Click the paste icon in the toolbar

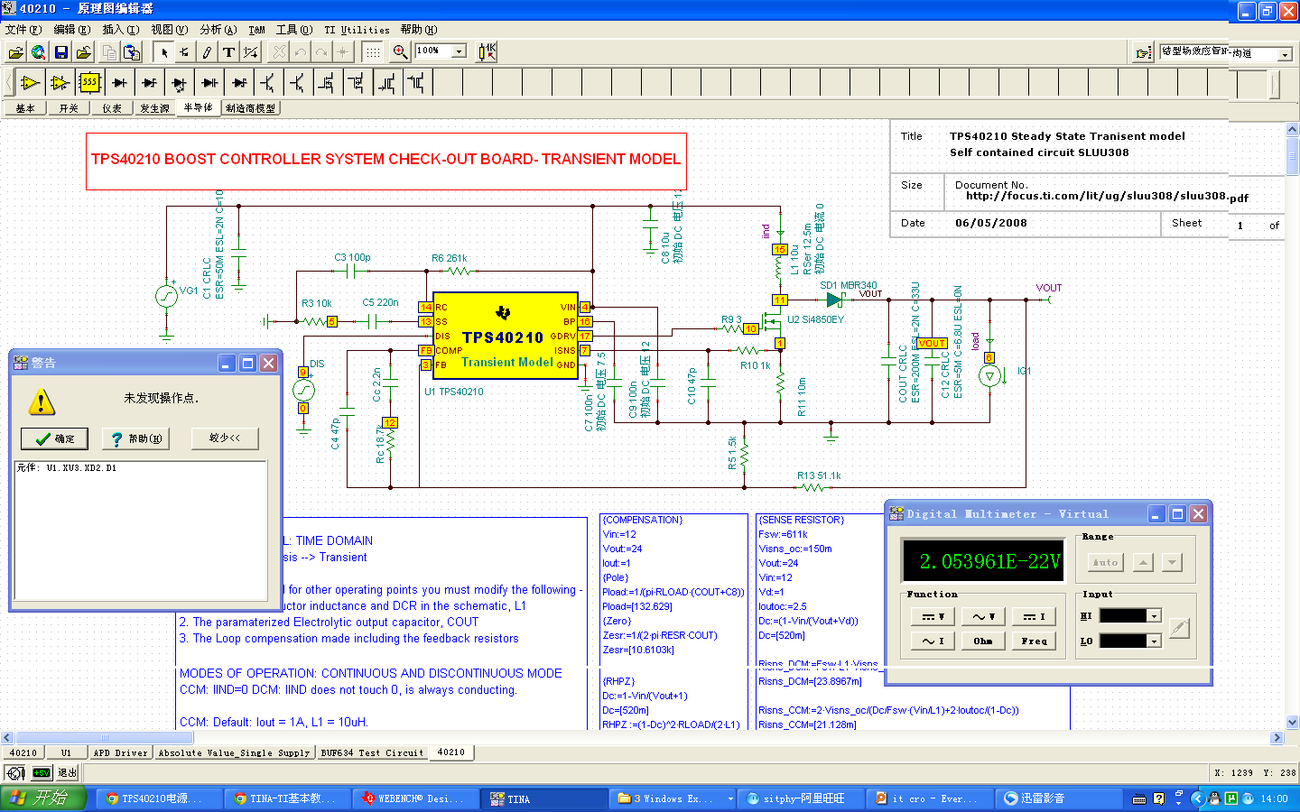(x=132, y=52)
